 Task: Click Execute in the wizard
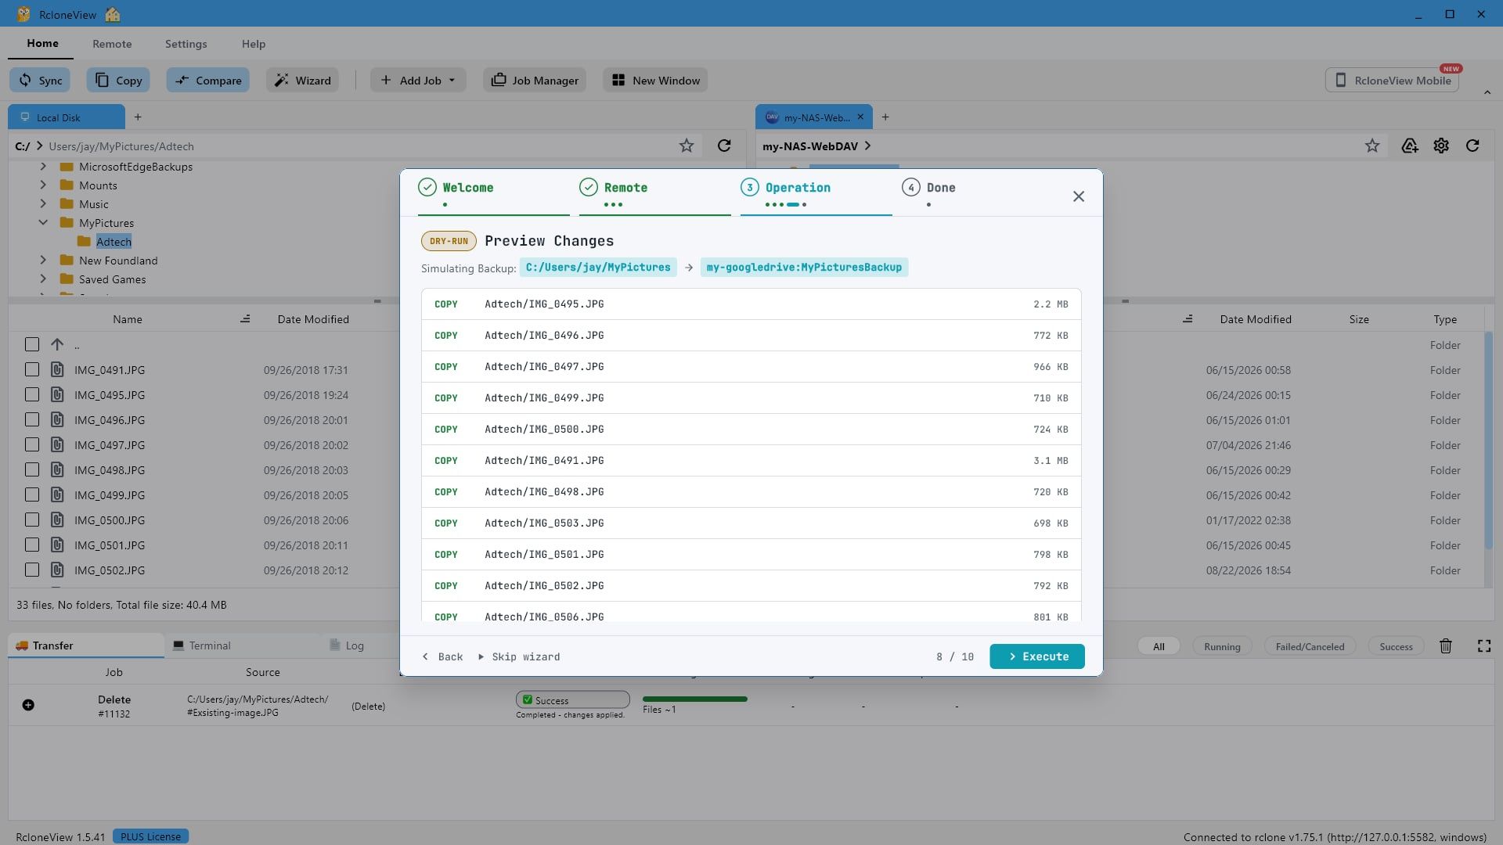pyautogui.click(x=1037, y=656)
